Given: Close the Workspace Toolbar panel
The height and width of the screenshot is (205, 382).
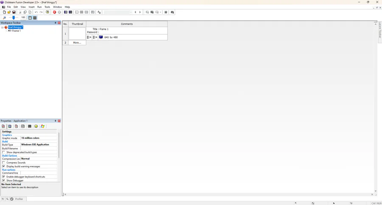Looking at the screenshot, I should pyautogui.click(x=59, y=22).
